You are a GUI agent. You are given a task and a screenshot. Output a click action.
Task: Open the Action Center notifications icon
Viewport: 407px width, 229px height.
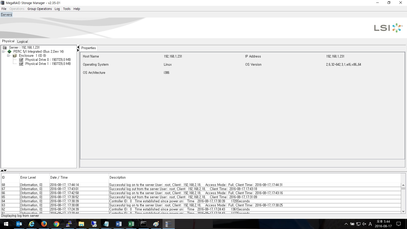(x=399, y=224)
